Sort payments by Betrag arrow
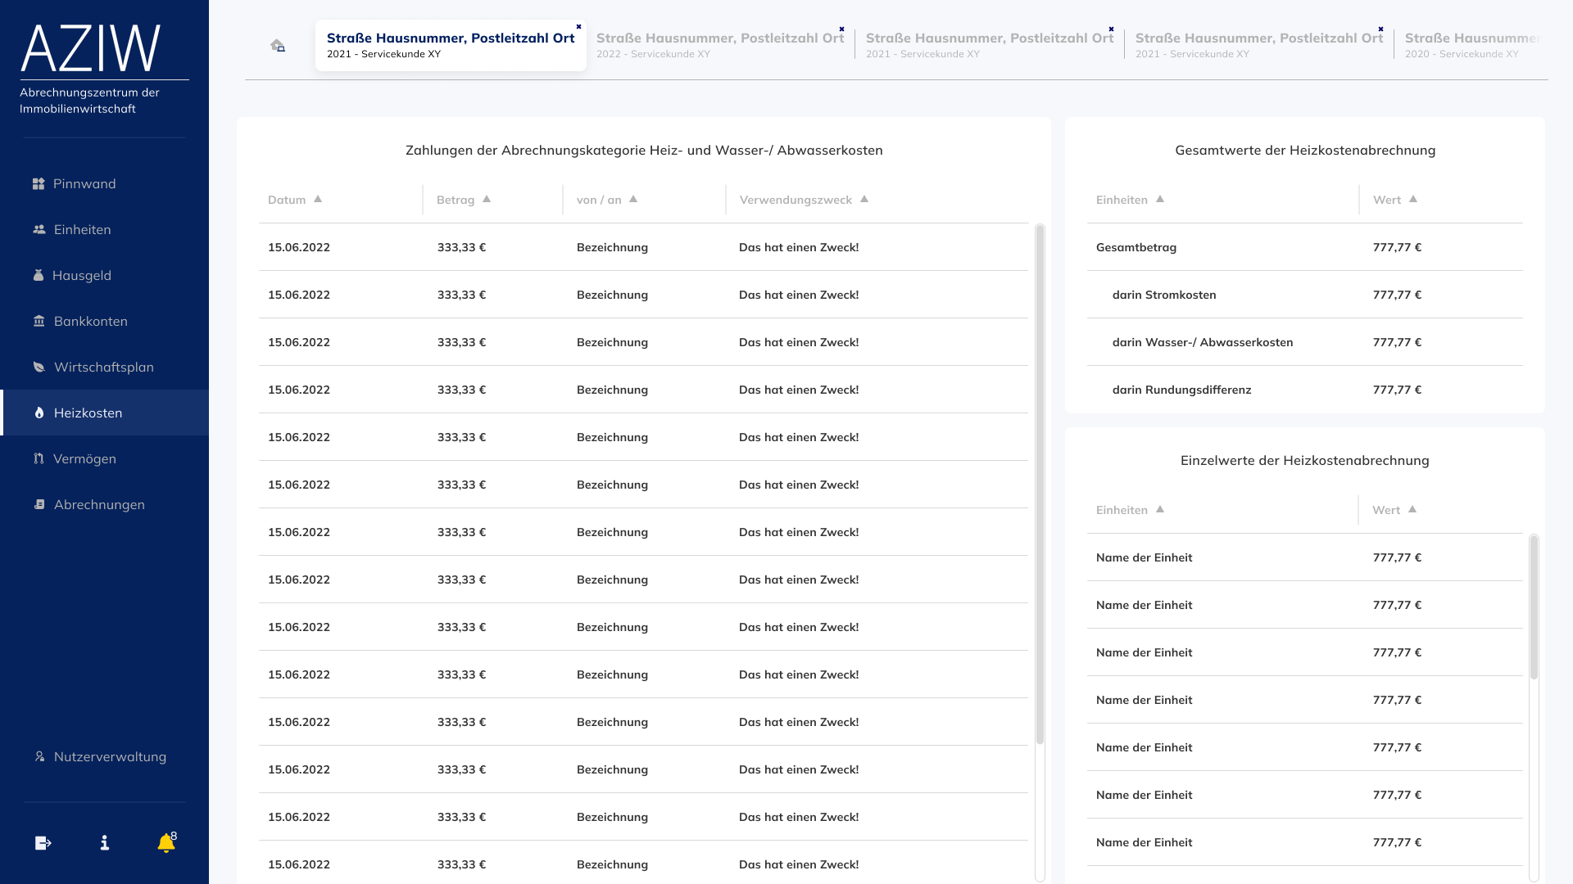This screenshot has width=1573, height=884. [487, 200]
